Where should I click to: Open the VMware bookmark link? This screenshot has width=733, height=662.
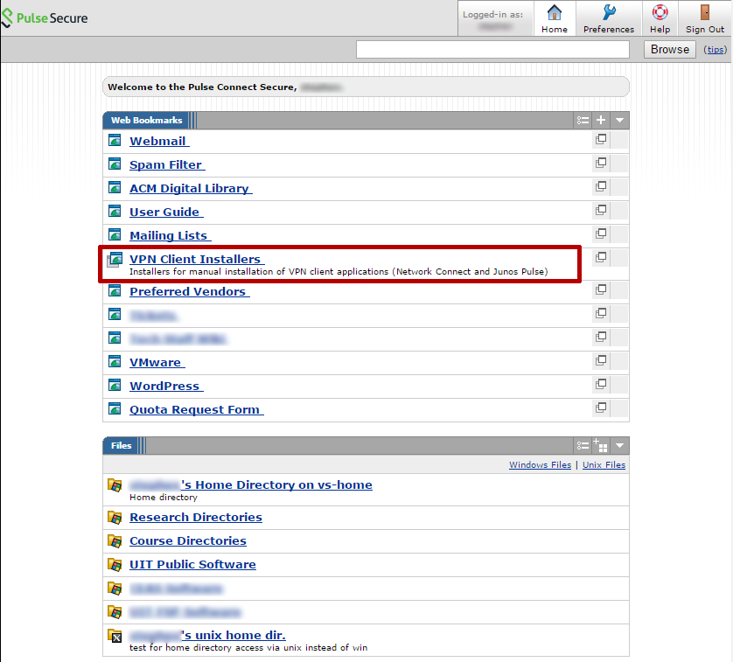pyautogui.click(x=157, y=362)
